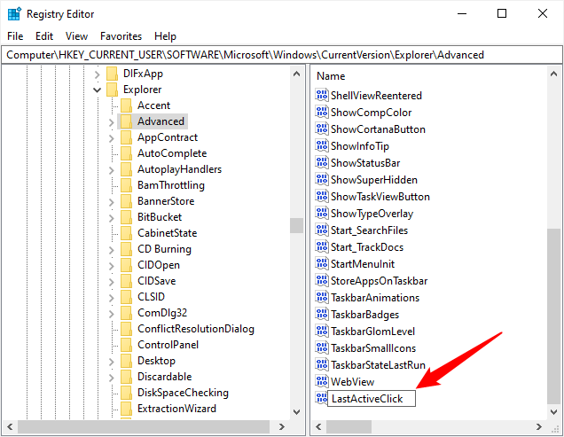Viewport: 564px width, 437px height.
Task: Click the StartMenuInit value icon
Action: pos(322,263)
